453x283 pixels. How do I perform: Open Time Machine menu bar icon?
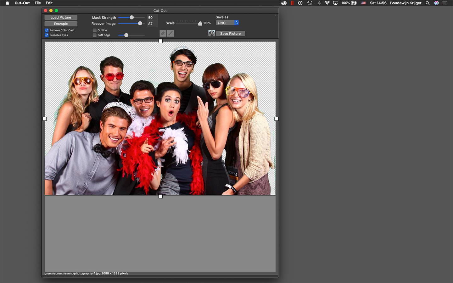tap(310, 3)
